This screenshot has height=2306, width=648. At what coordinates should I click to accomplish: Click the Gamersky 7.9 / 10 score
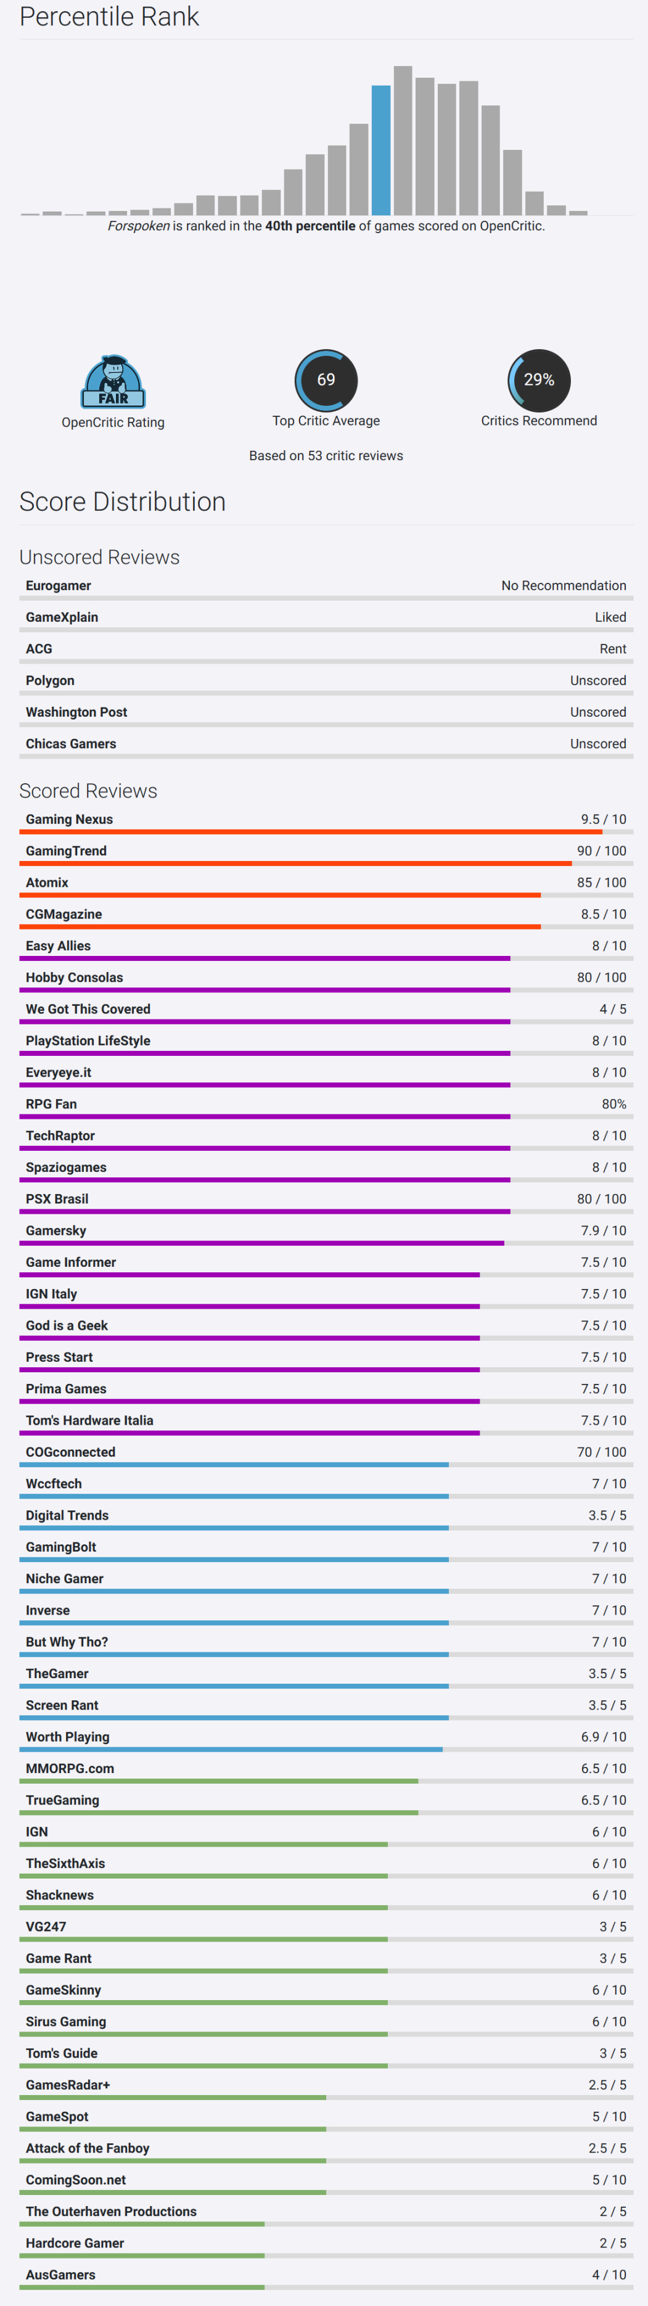[603, 1231]
